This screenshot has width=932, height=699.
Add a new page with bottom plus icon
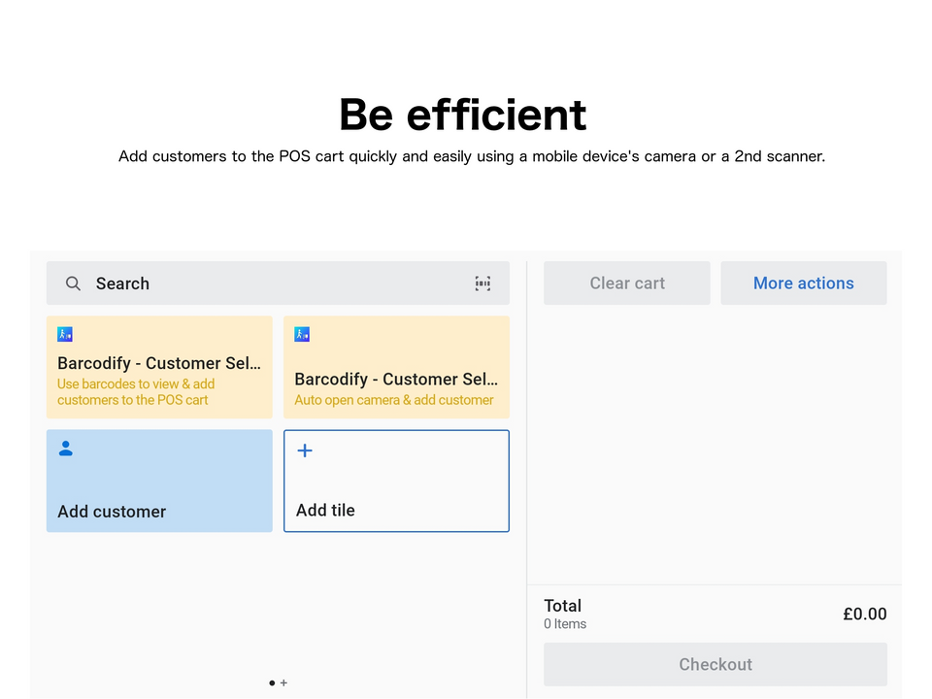click(x=283, y=682)
